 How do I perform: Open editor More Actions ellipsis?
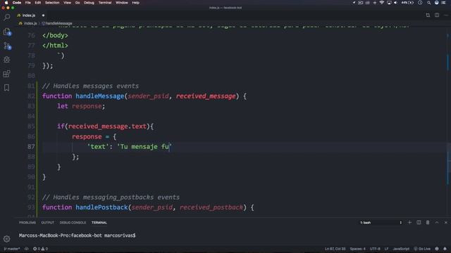coord(446,15)
